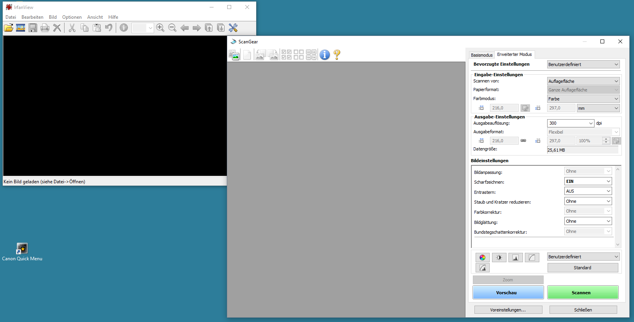634x322 pixels.
Task: Click the Paste clipboard icon in IrfanView
Action: pos(97,28)
